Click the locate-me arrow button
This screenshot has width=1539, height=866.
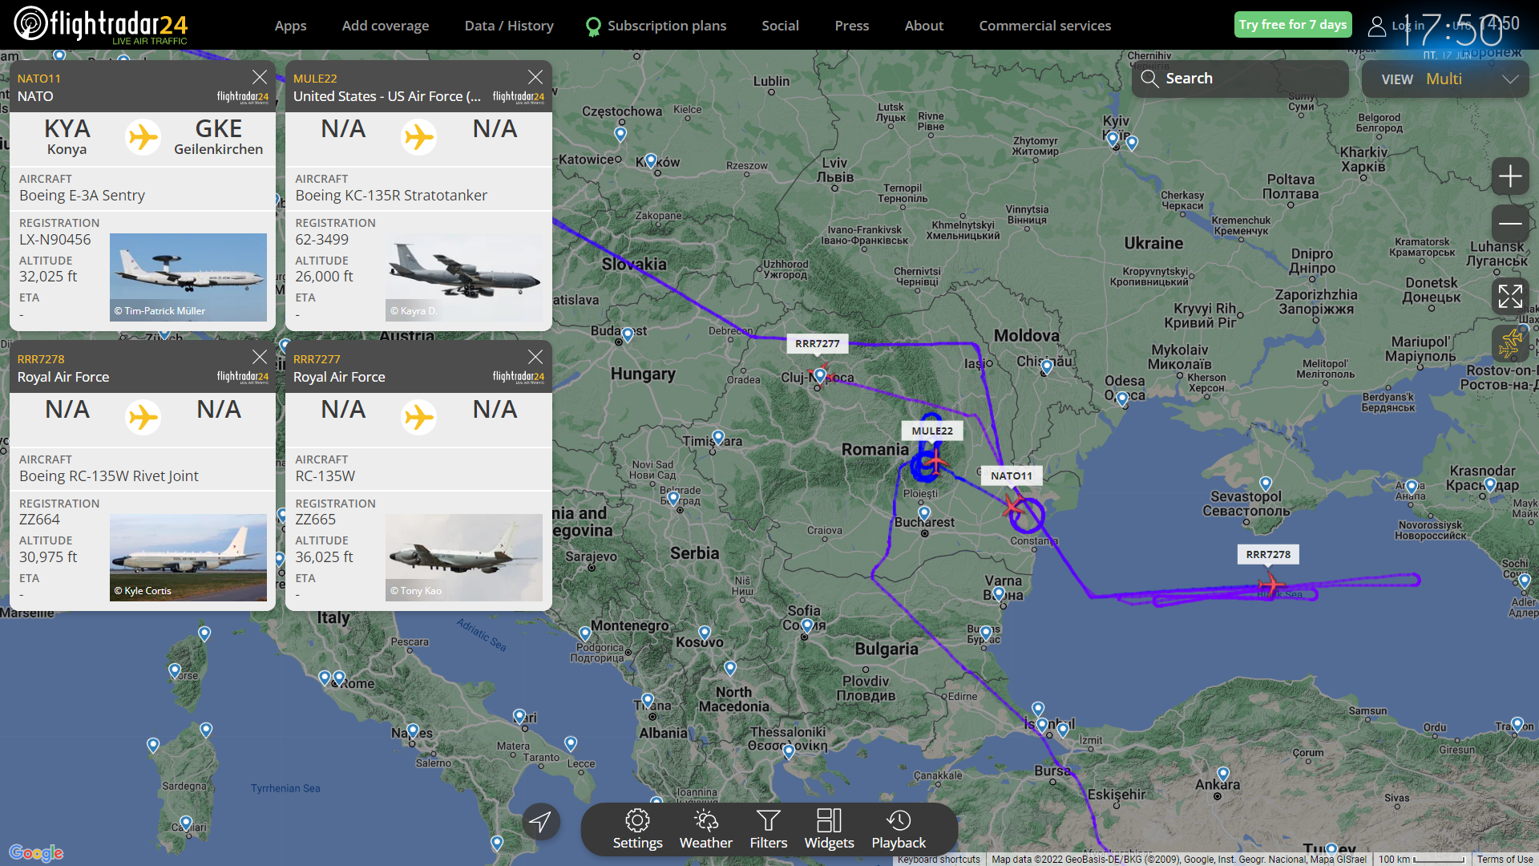pyautogui.click(x=540, y=821)
